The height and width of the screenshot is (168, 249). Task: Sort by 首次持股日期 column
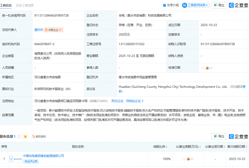click(x=236, y=147)
